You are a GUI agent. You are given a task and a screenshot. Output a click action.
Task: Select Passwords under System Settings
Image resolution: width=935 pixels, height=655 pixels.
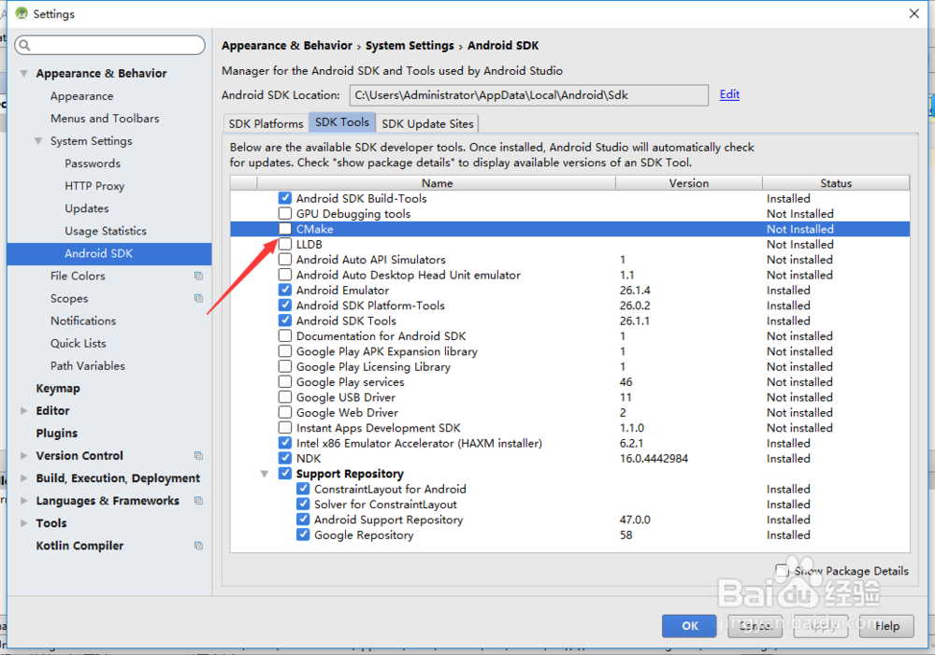tap(93, 164)
